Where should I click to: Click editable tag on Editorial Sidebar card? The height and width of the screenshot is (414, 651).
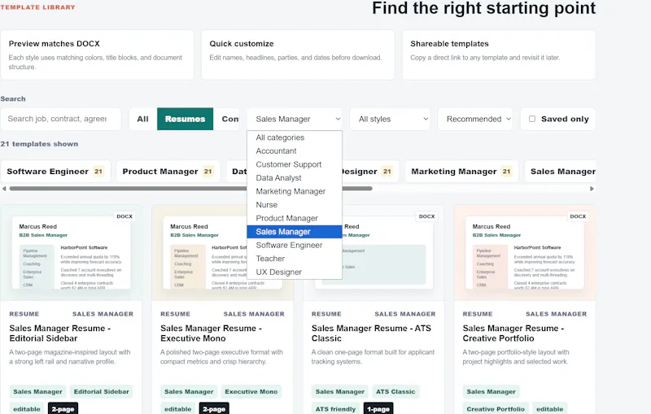click(27, 408)
